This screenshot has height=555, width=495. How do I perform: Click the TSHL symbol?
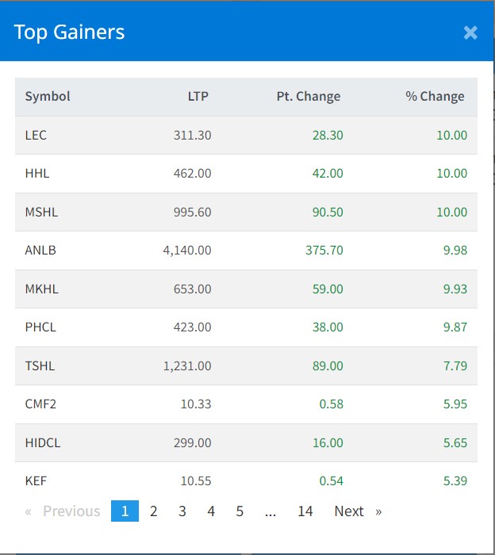40,366
